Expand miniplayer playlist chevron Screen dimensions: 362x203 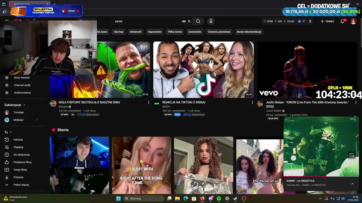click(352, 184)
